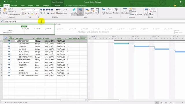Screen dimensions: 185x104
Task: Open the font size dropdown
Action: pos(38,10)
